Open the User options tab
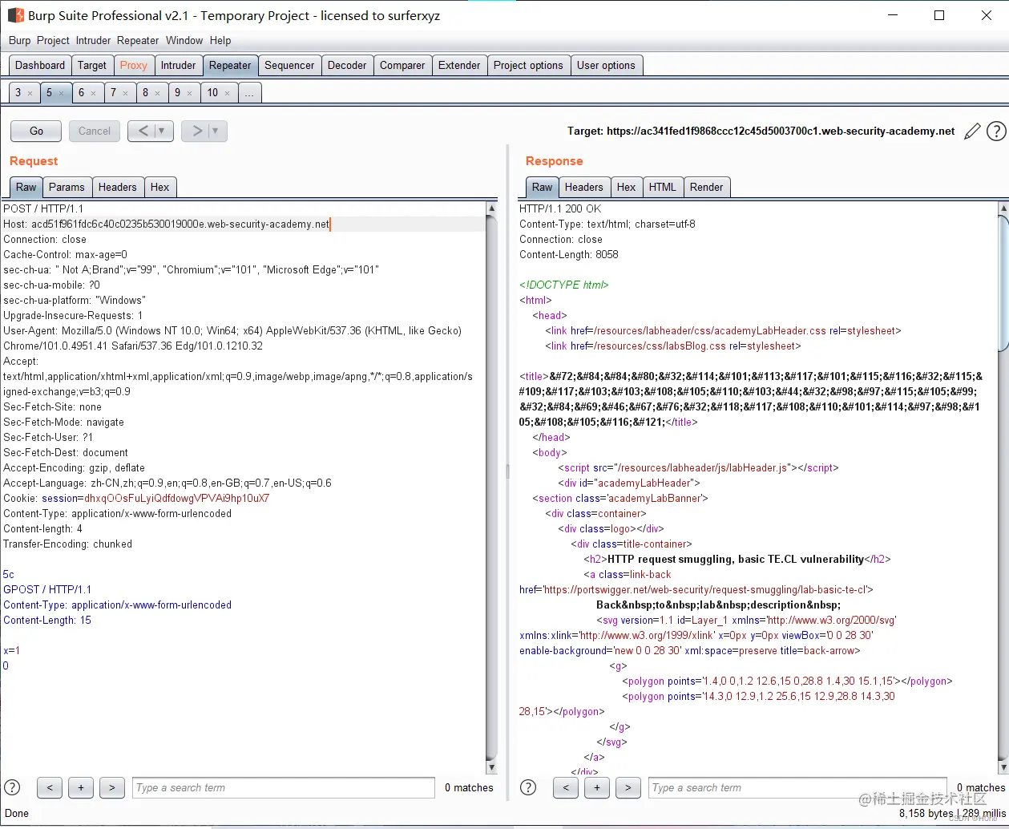This screenshot has width=1009, height=829. click(606, 66)
